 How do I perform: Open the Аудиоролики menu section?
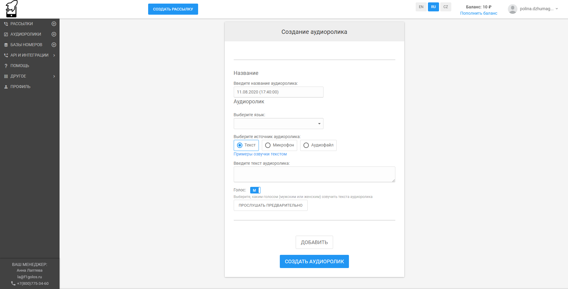pyautogui.click(x=26, y=34)
